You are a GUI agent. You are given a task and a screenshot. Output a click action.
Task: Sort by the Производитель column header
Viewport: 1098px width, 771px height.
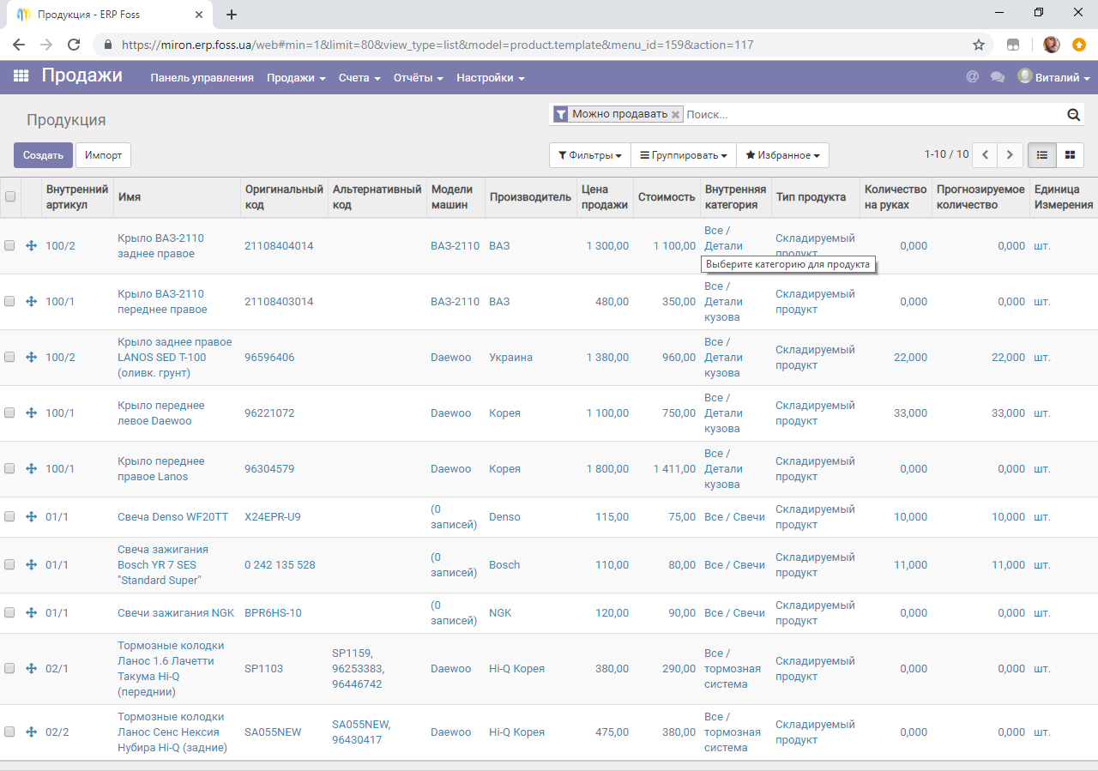(530, 196)
